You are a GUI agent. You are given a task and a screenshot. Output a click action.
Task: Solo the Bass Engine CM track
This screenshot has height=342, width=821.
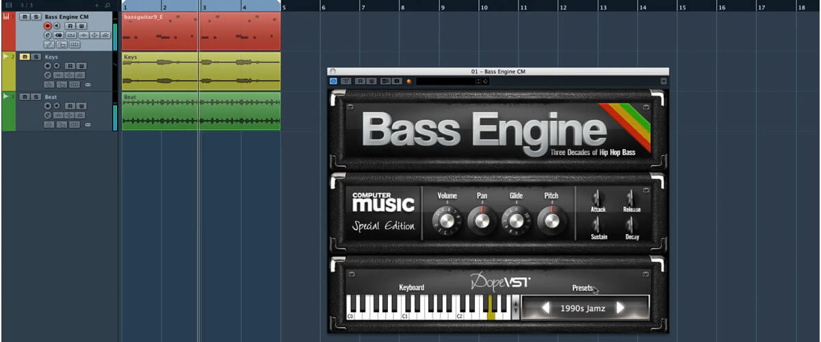(x=36, y=17)
